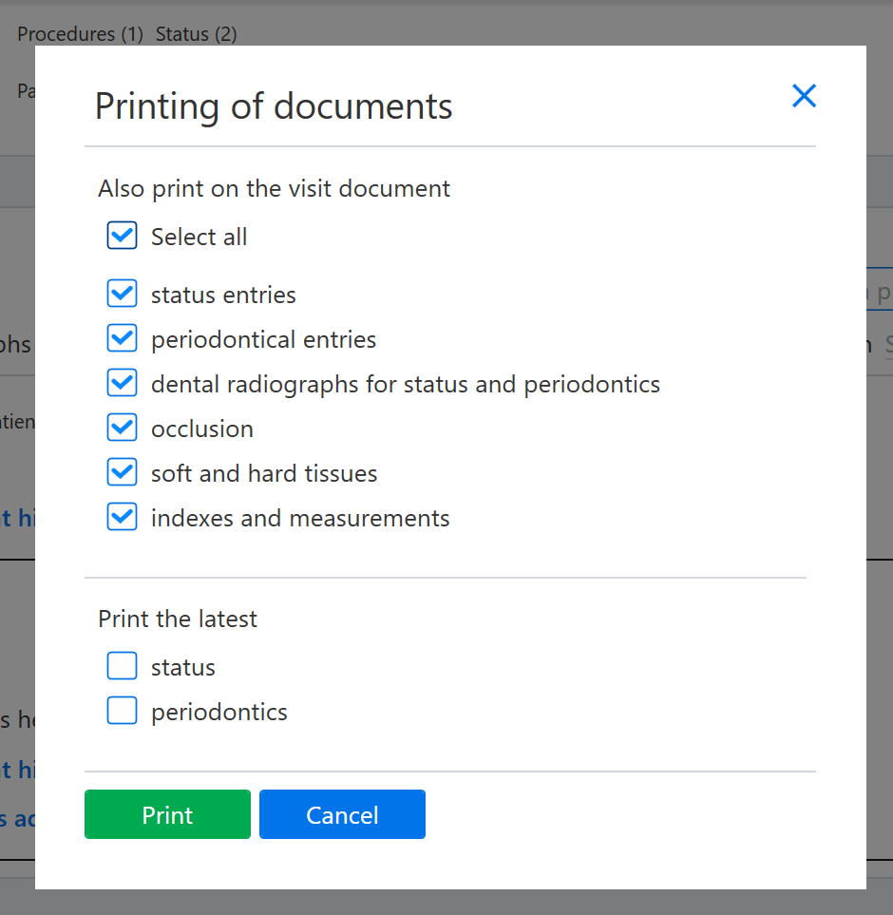
Task: Click the blue Cancel button
Action: 342,814
